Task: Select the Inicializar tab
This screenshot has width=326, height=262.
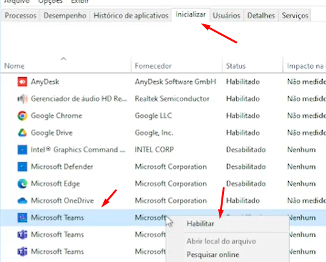Action: coord(191,15)
